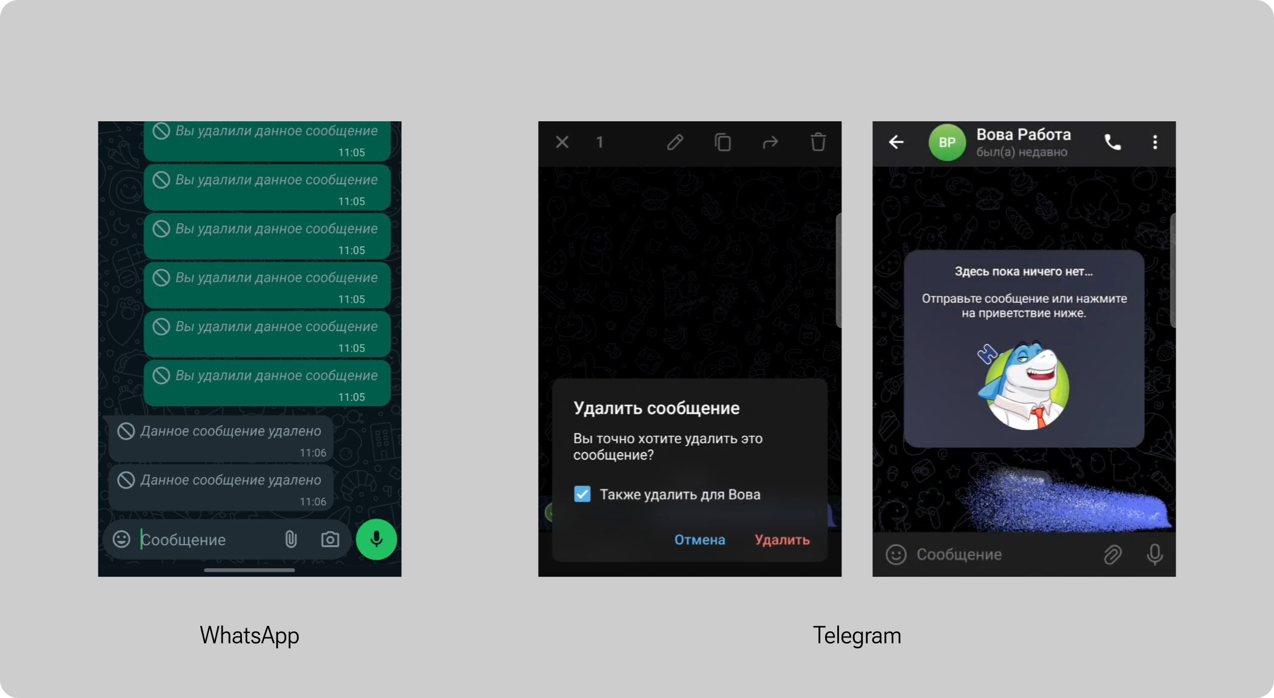Screen dimensions: 1274x698
Task: Click the Delete button to confirm deletion
Action: (x=781, y=539)
